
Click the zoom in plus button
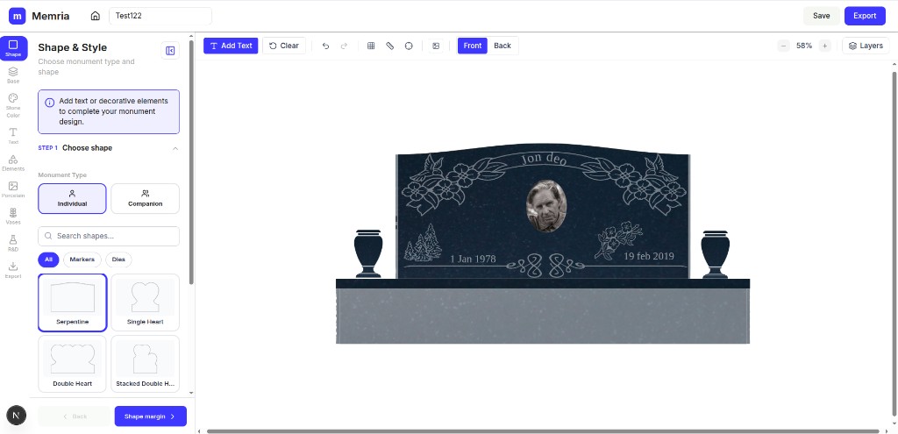tap(824, 46)
